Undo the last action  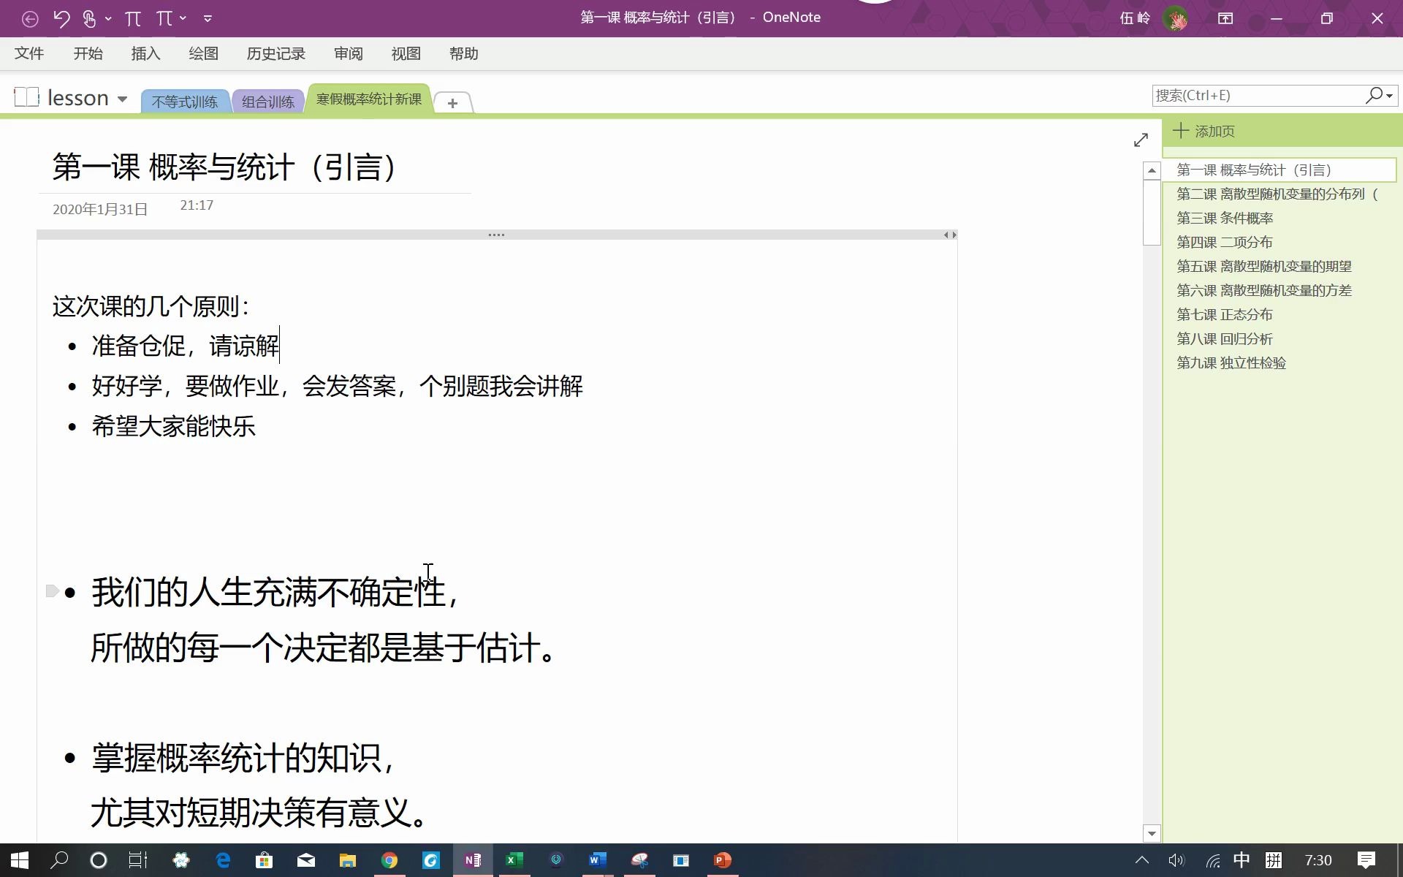point(61,18)
